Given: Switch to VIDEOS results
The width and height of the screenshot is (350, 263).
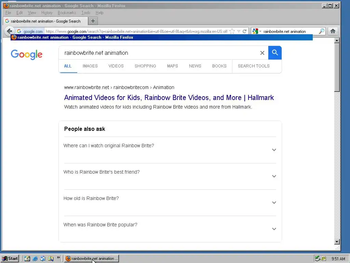Looking at the screenshot, I should [116, 66].
